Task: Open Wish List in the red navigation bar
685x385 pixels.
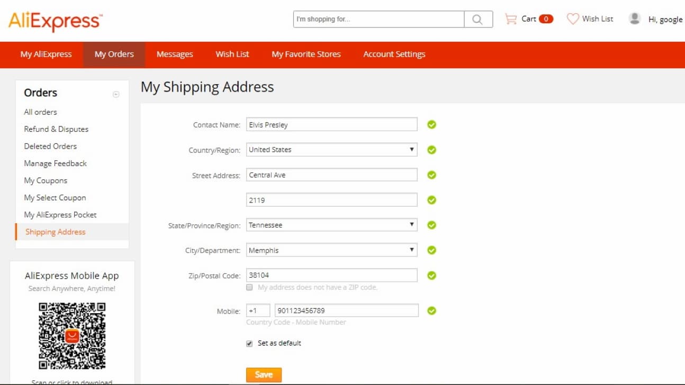Action: (232, 54)
